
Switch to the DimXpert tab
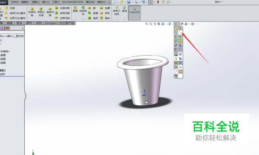pos(51,23)
